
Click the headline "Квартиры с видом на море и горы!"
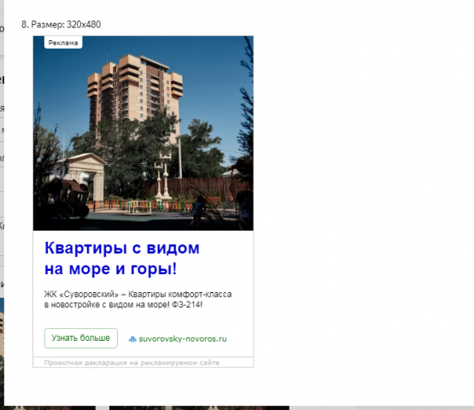coord(122,258)
